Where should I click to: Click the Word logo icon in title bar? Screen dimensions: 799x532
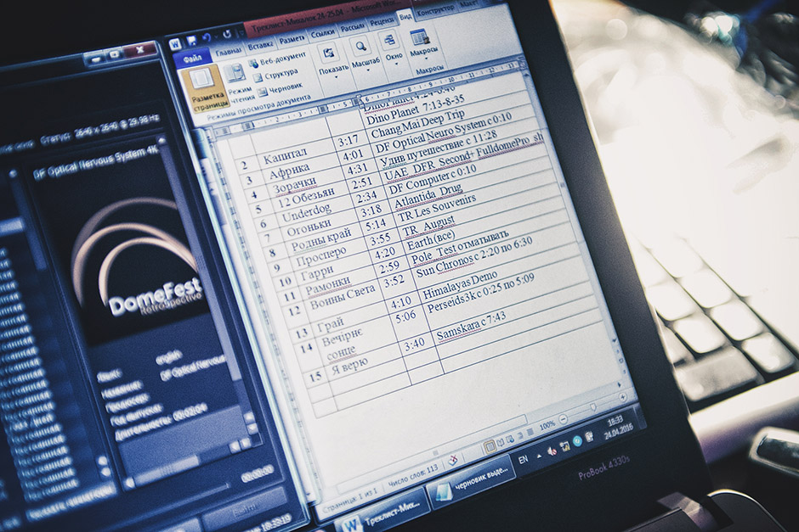(x=175, y=44)
